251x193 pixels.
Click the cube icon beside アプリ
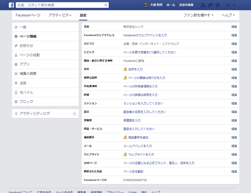click(x=16, y=64)
